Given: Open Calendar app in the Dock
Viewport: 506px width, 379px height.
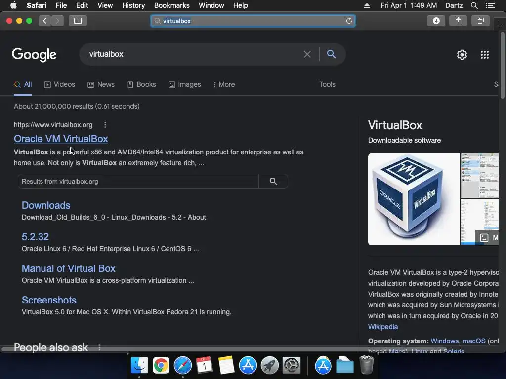Looking at the screenshot, I should point(204,365).
